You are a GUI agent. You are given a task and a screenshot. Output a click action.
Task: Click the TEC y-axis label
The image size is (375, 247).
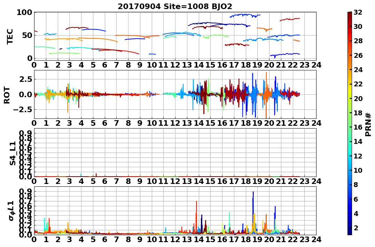coord(10,37)
